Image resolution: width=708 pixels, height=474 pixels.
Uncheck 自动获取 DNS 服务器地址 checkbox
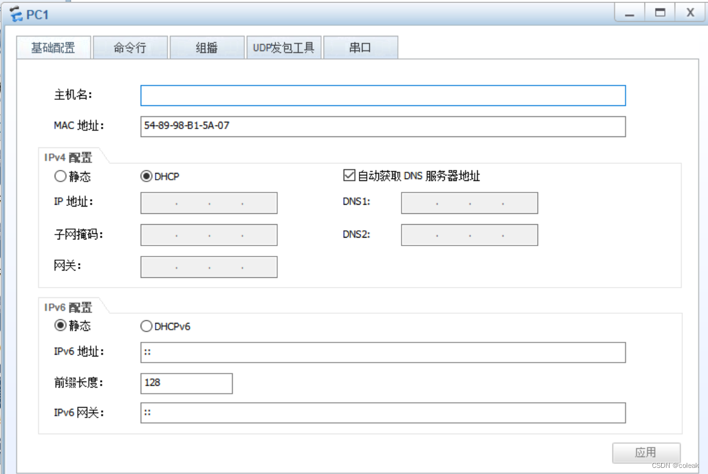[349, 175]
